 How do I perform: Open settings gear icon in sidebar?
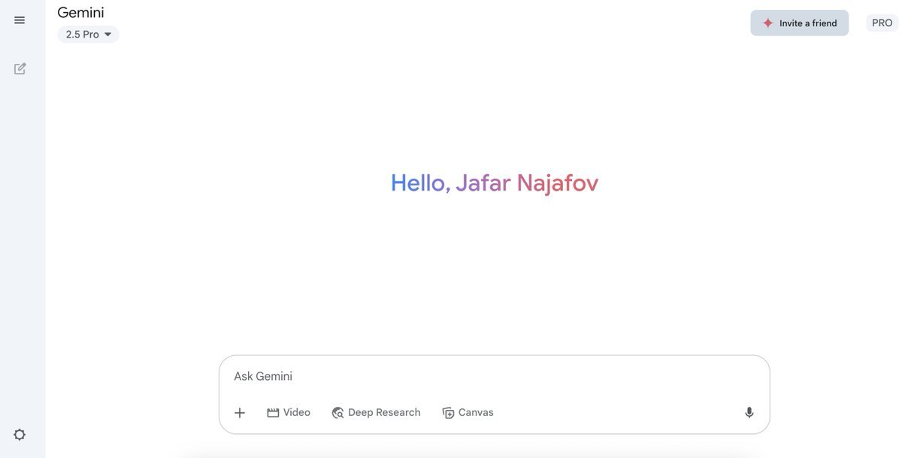coord(20,435)
